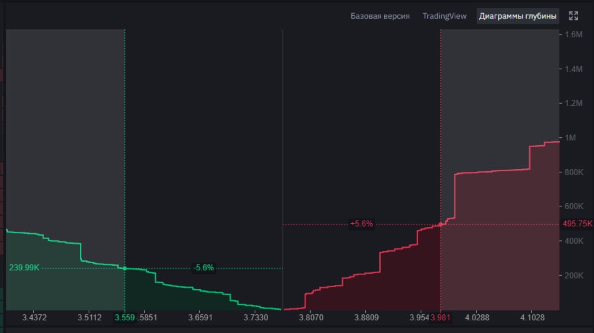This screenshot has width=594, height=333.
Task: Click the 1.6M volume axis label
Action: click(x=573, y=35)
